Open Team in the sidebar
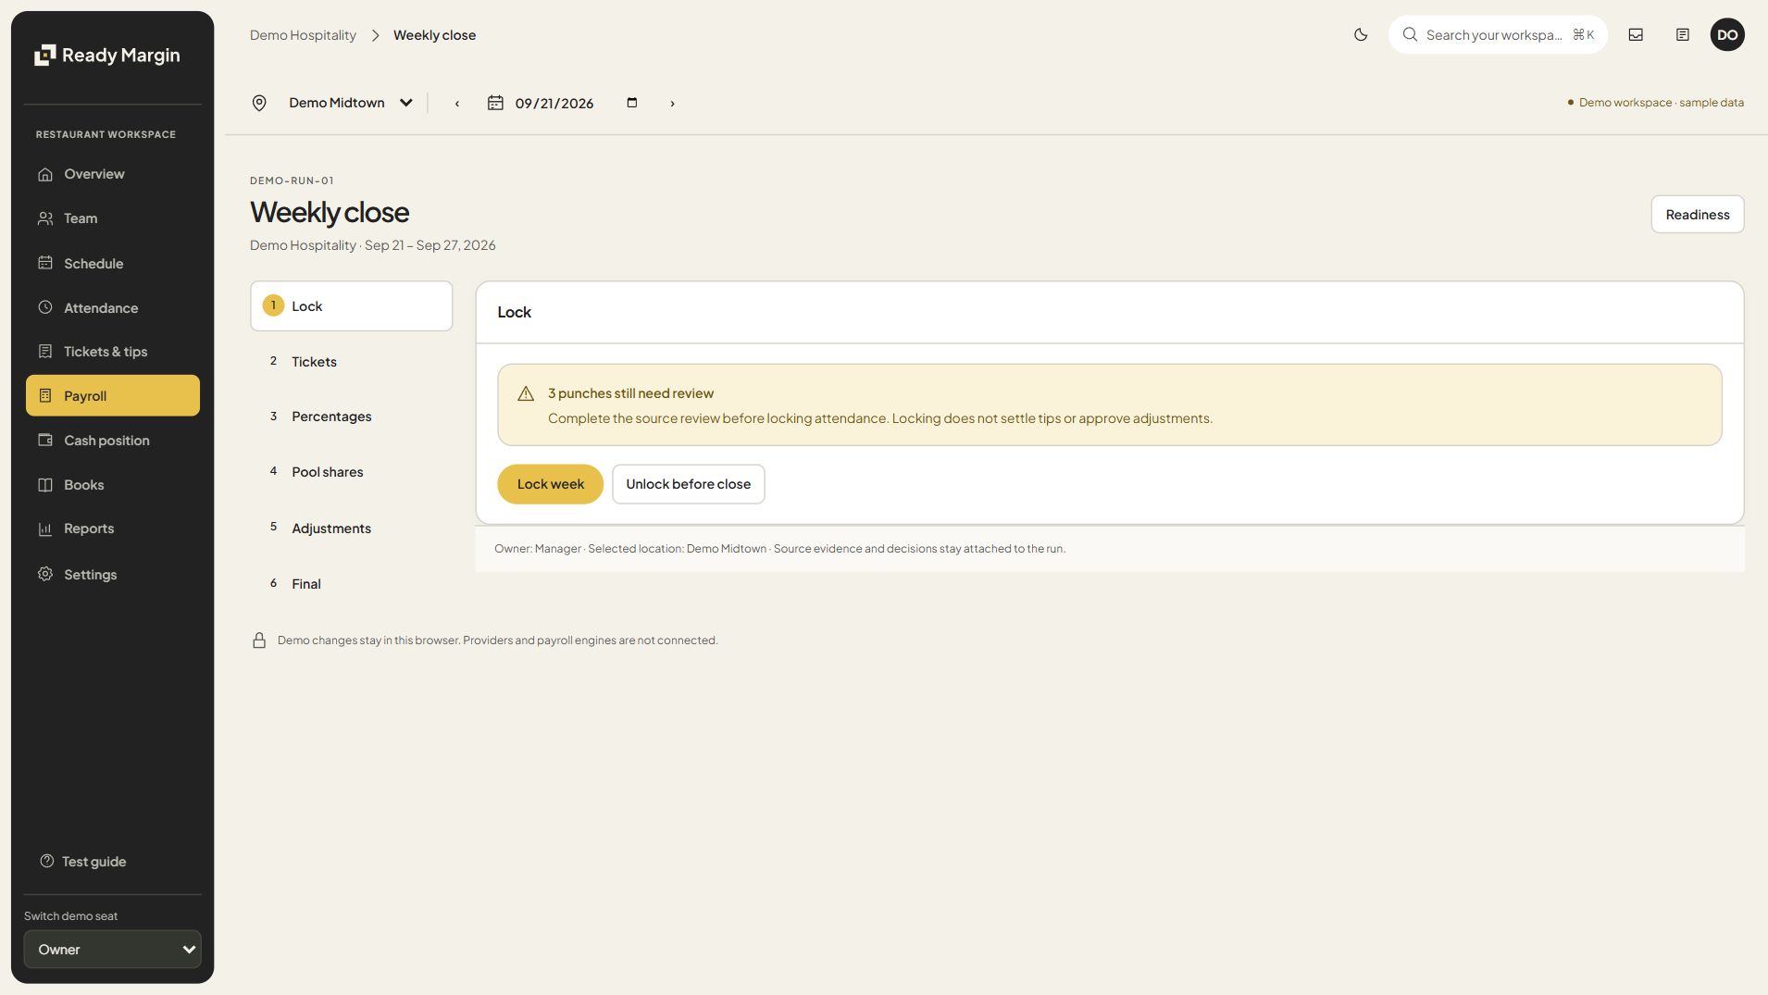Viewport: 1768px width, 995px height. 113,218
